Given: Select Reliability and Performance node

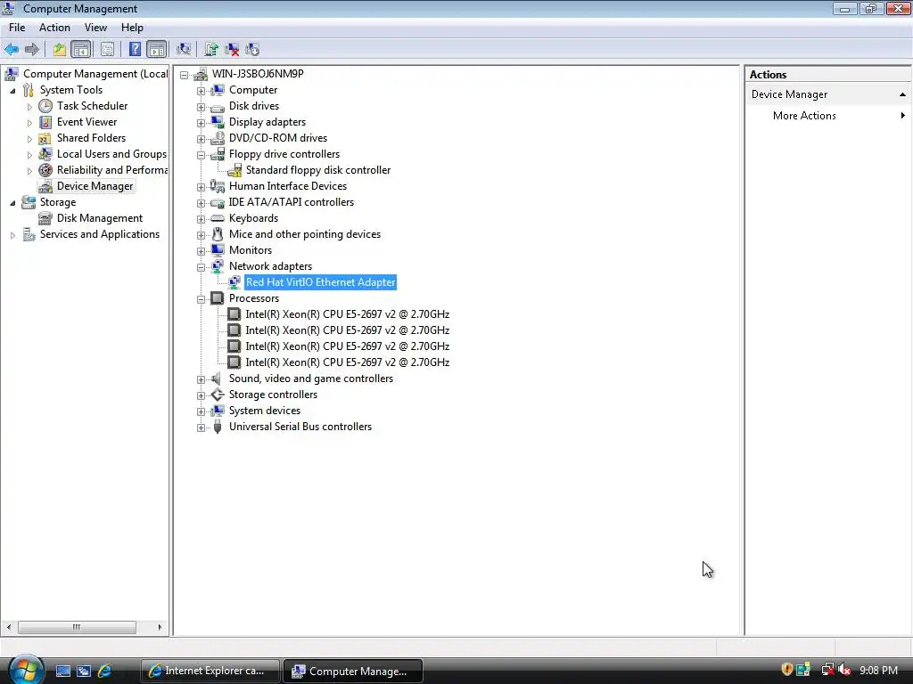Looking at the screenshot, I should coord(111,170).
